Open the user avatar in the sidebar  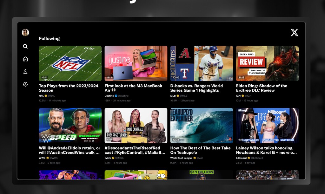[25, 33]
